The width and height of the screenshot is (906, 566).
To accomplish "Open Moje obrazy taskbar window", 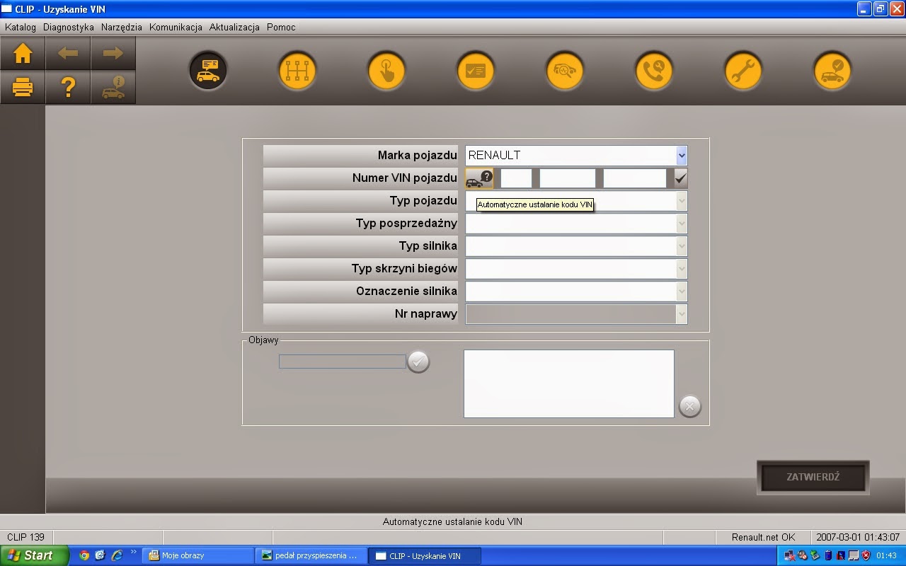I will click(198, 555).
